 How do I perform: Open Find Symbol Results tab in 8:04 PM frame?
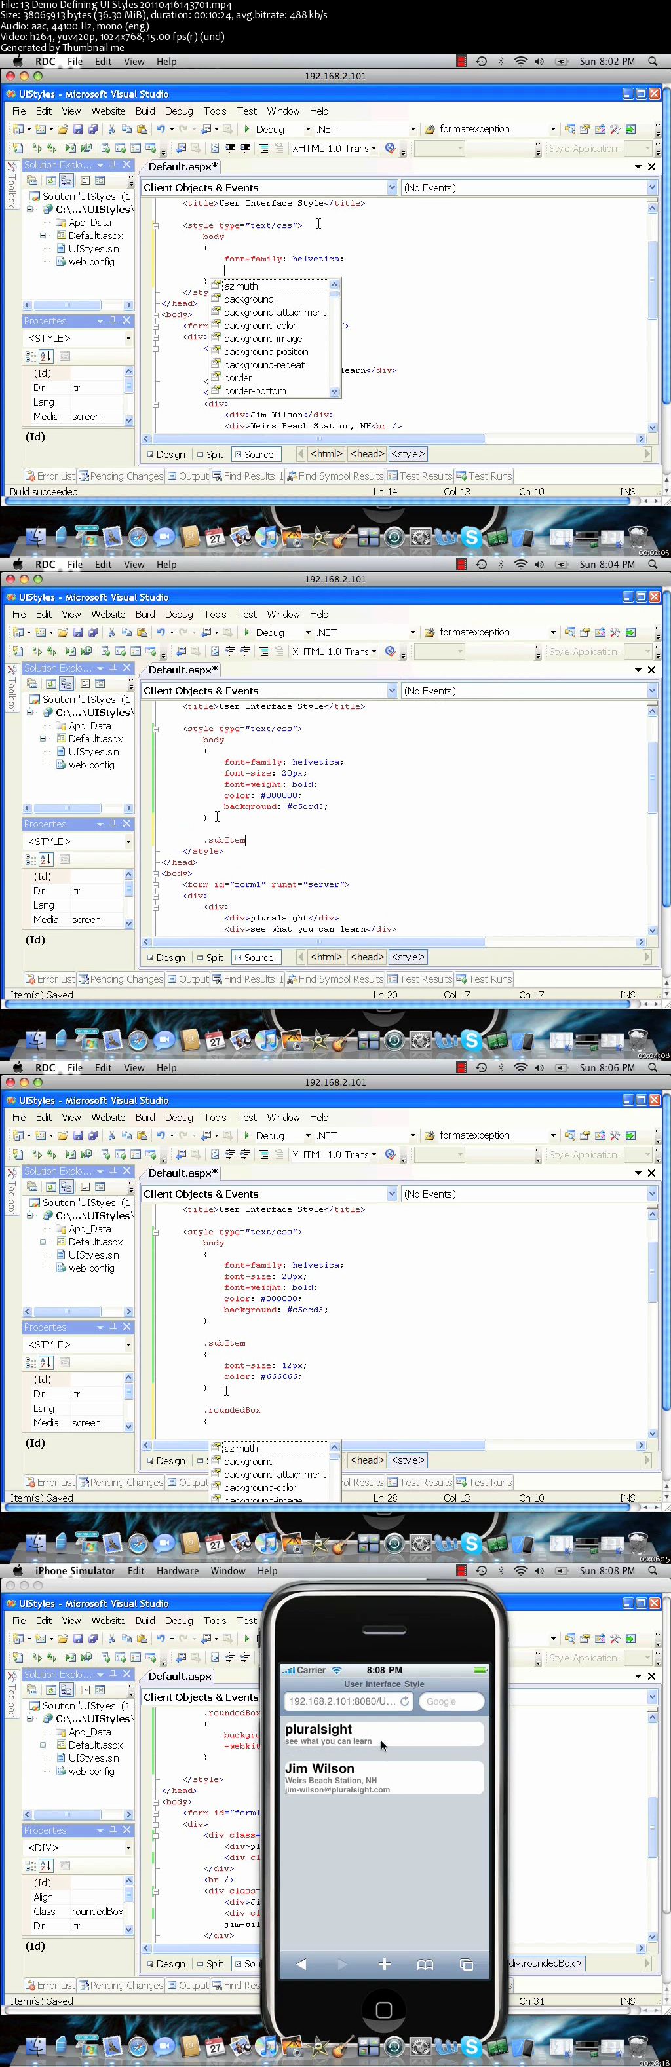(x=335, y=979)
